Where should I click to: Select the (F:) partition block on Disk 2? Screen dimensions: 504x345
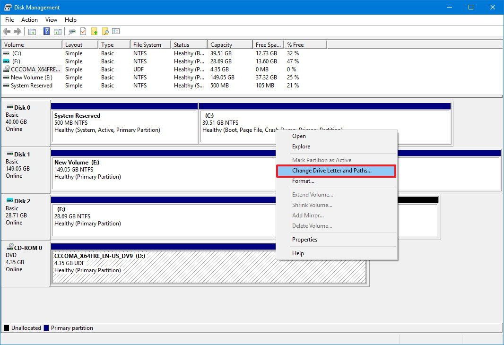(142, 217)
